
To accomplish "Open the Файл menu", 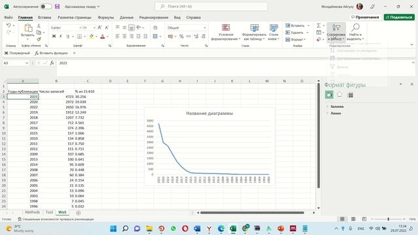I will 8,18.
